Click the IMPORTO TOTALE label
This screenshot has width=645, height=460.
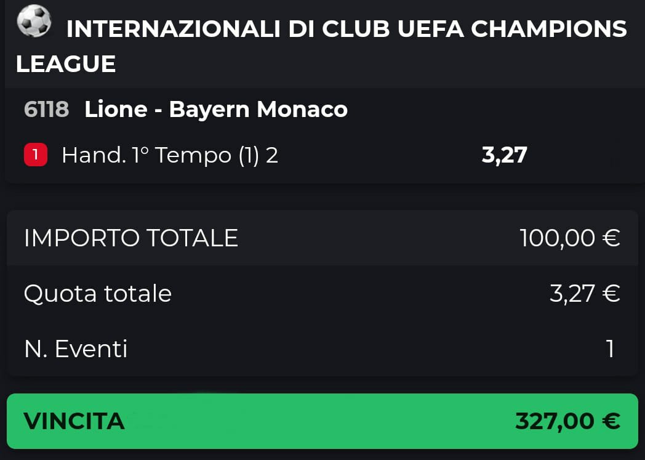tap(131, 238)
